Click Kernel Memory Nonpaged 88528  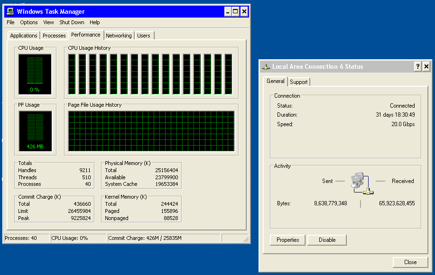click(x=171, y=218)
